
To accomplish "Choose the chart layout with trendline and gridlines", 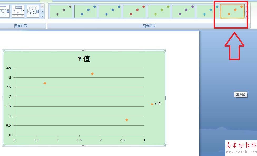I will coord(33,11).
